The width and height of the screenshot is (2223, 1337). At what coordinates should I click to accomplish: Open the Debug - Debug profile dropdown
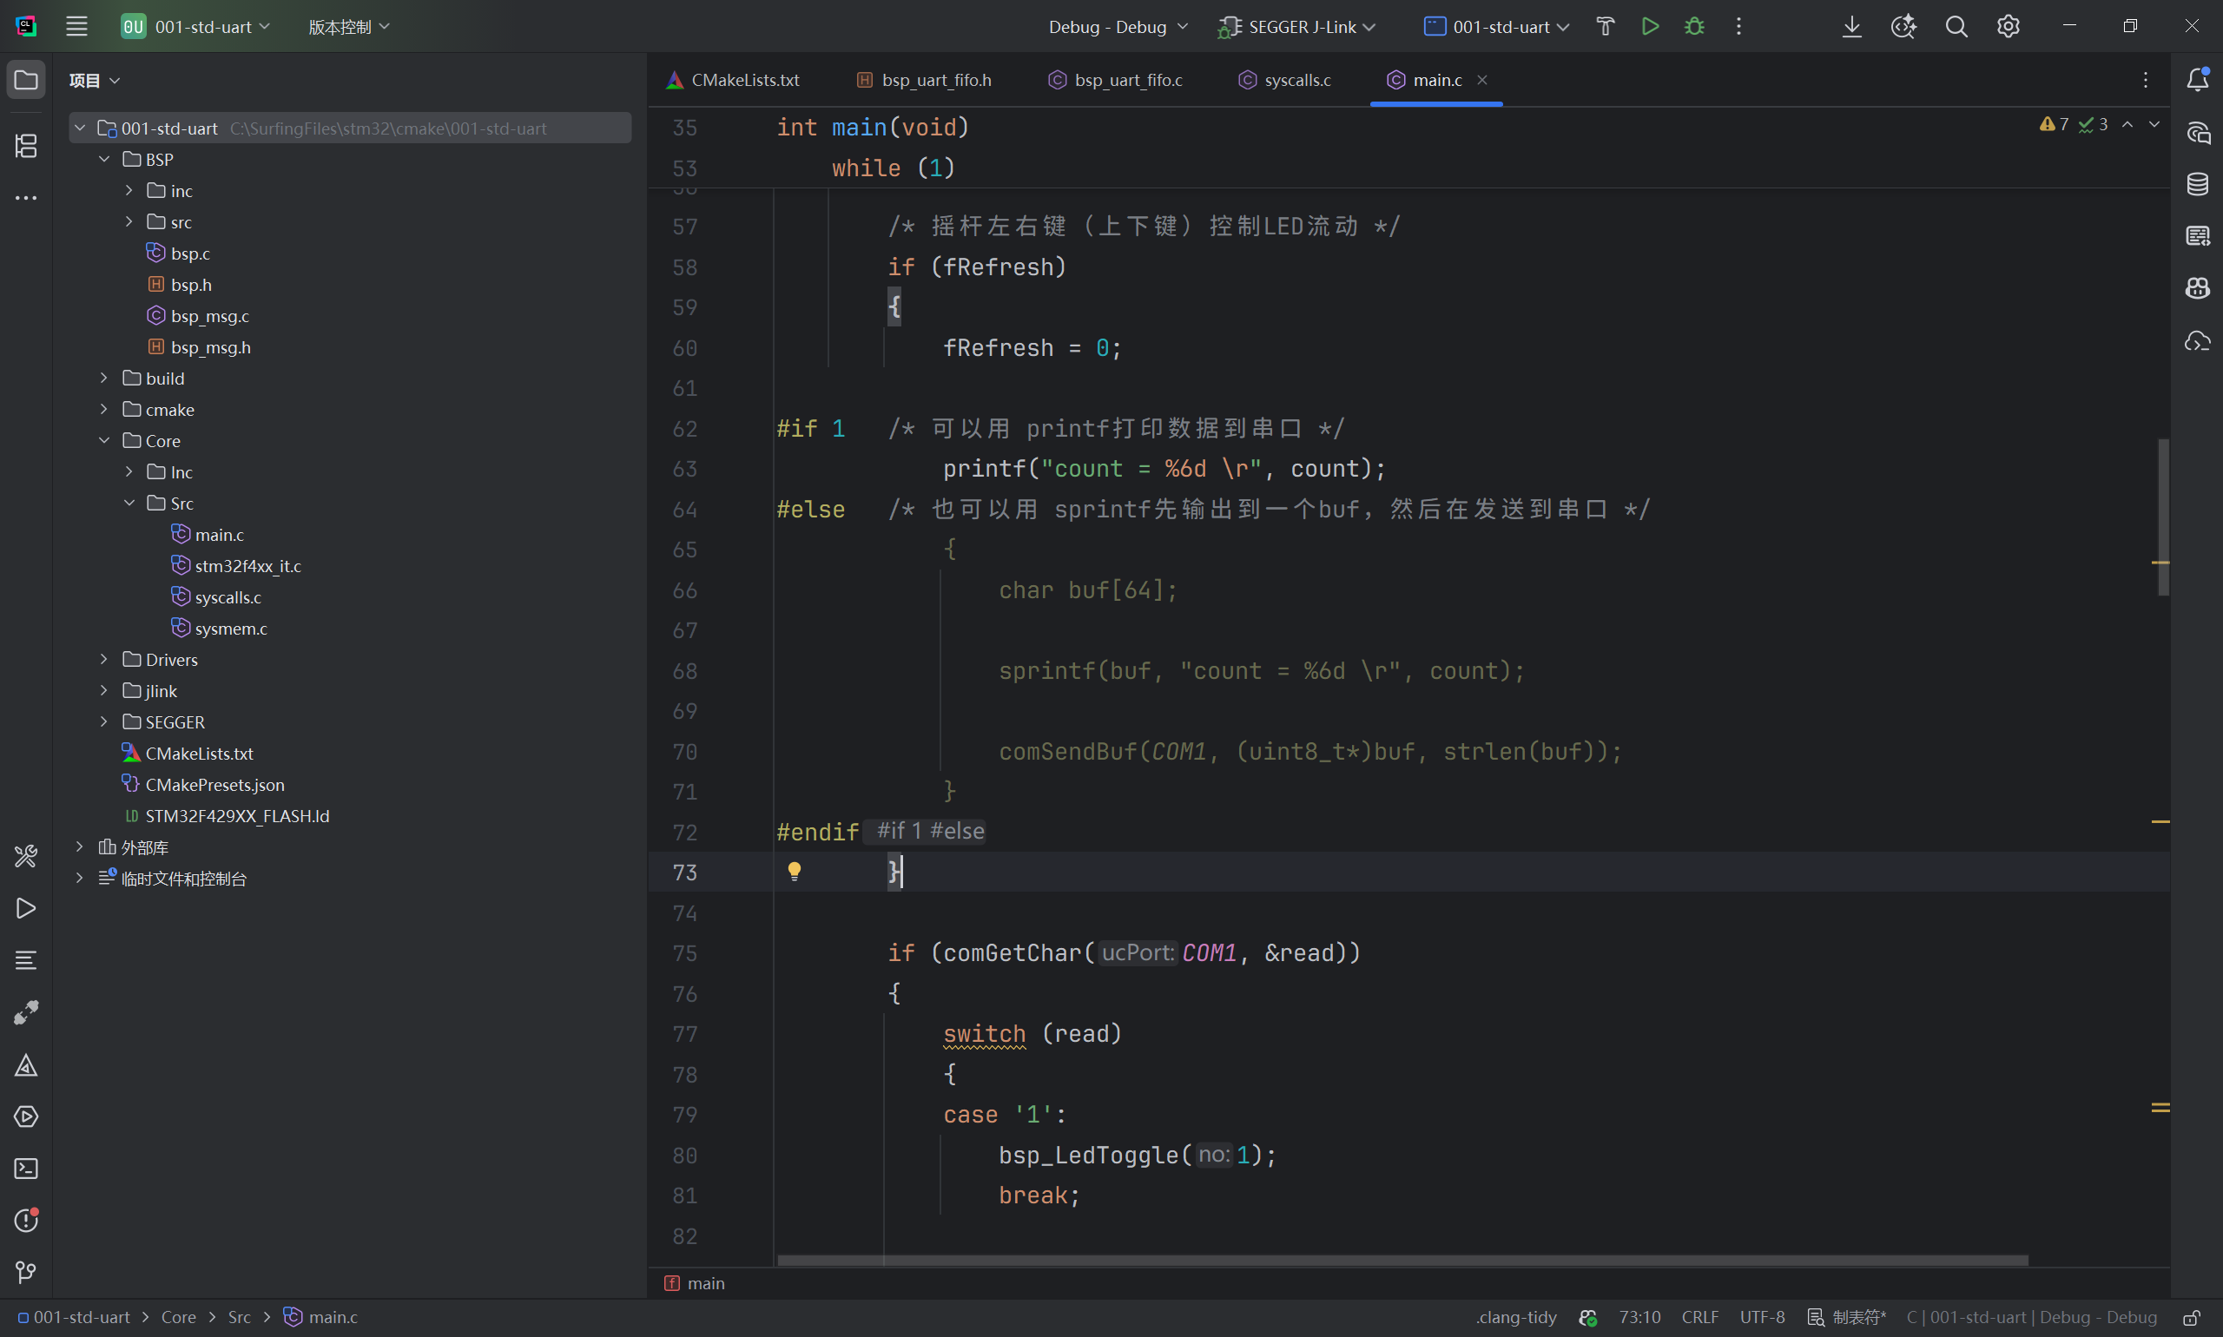click(1118, 27)
